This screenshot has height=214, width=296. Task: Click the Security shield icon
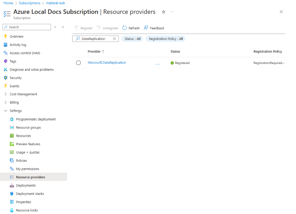pos(5,78)
